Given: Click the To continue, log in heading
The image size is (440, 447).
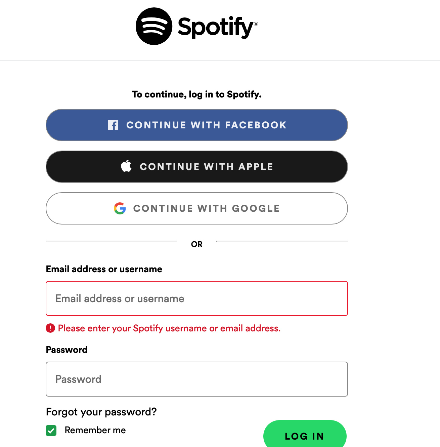Looking at the screenshot, I should [x=197, y=94].
